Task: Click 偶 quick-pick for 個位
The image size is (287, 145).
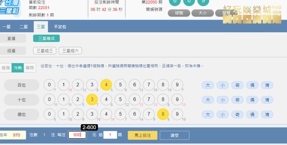Action: [x=252, y=115]
